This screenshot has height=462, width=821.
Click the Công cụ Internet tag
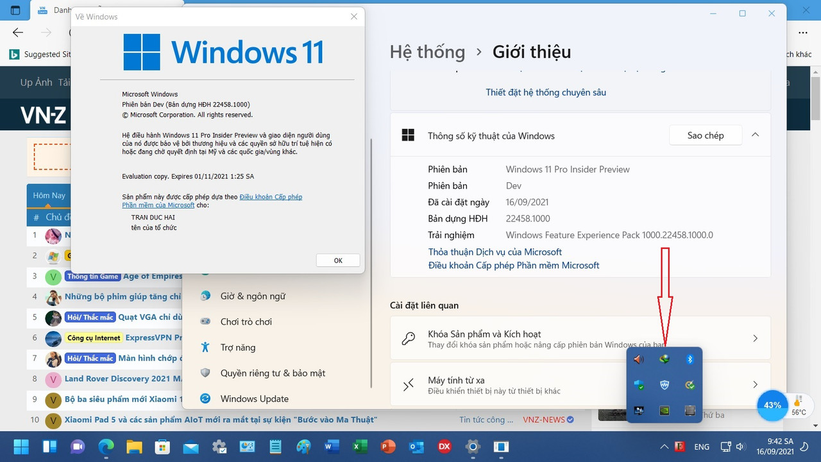point(94,338)
